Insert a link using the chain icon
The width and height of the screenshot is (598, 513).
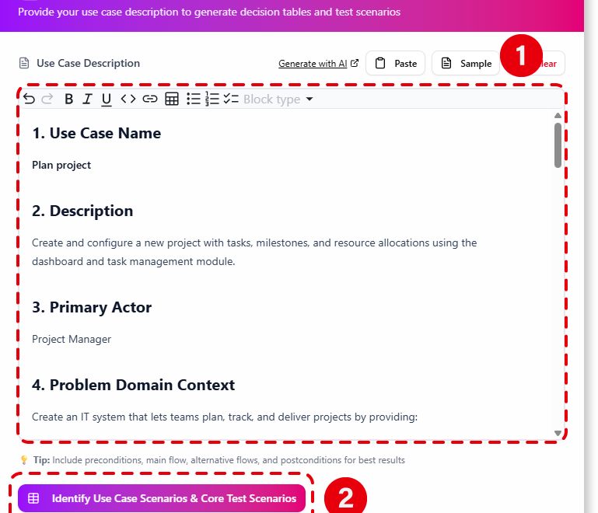[150, 99]
